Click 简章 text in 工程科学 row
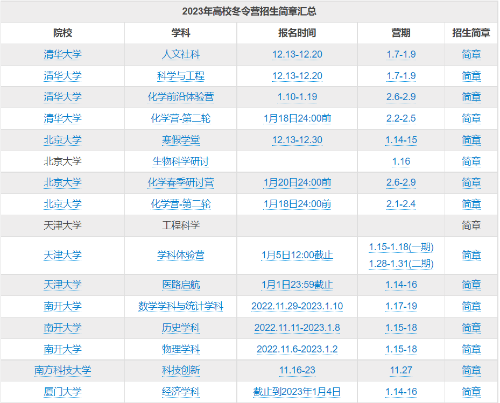Screen dimensions: 500x403 point(471,225)
